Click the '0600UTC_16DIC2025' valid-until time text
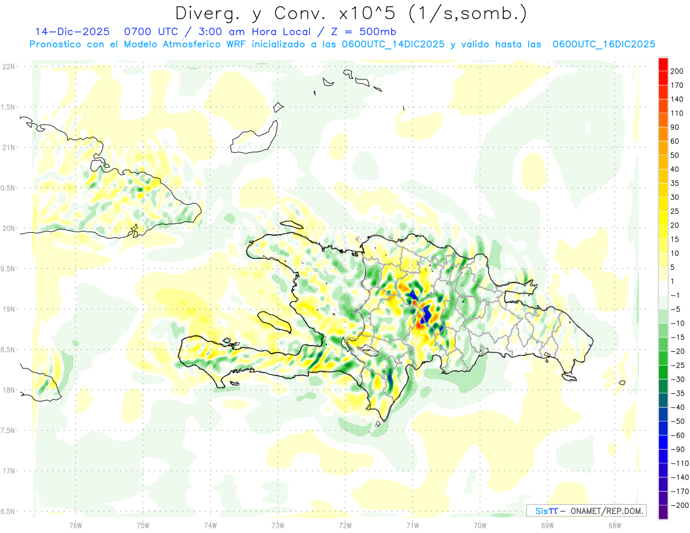 pyautogui.click(x=604, y=44)
